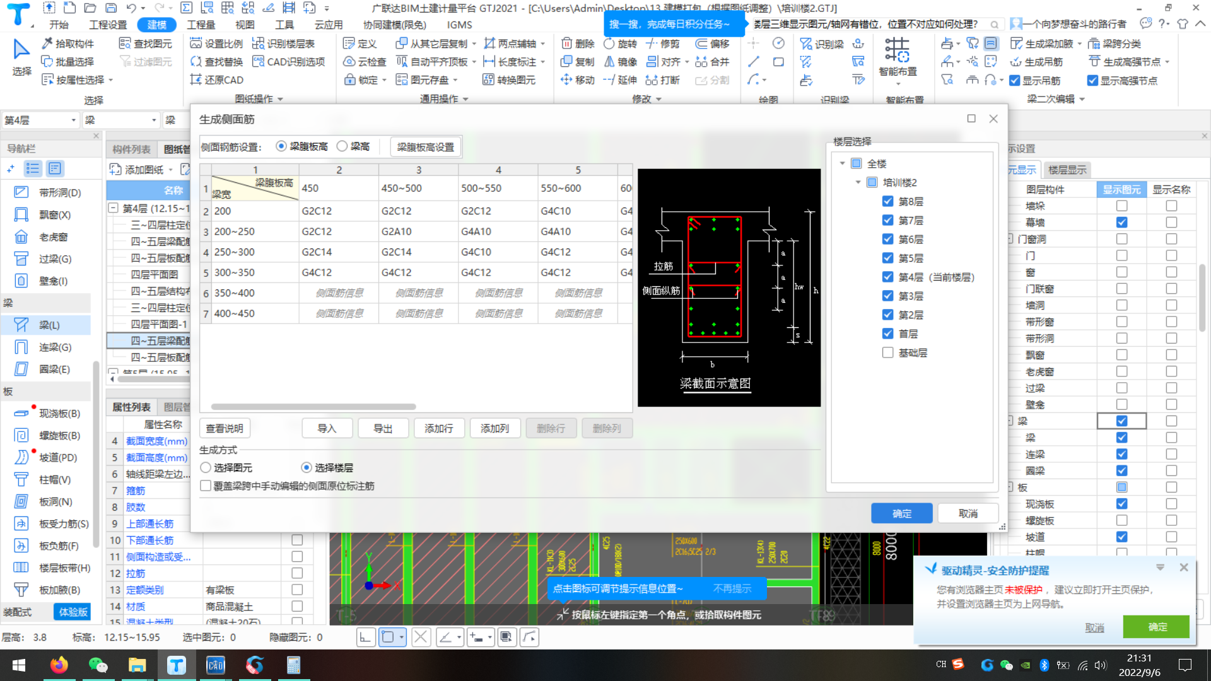This screenshot has width=1211, height=681.
Task: Collapse the 培训楼2 tree node
Action: pos(858,182)
